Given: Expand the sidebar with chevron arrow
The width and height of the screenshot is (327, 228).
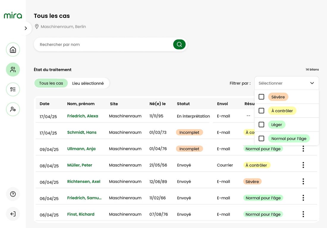Looking at the screenshot, I should point(26,28).
